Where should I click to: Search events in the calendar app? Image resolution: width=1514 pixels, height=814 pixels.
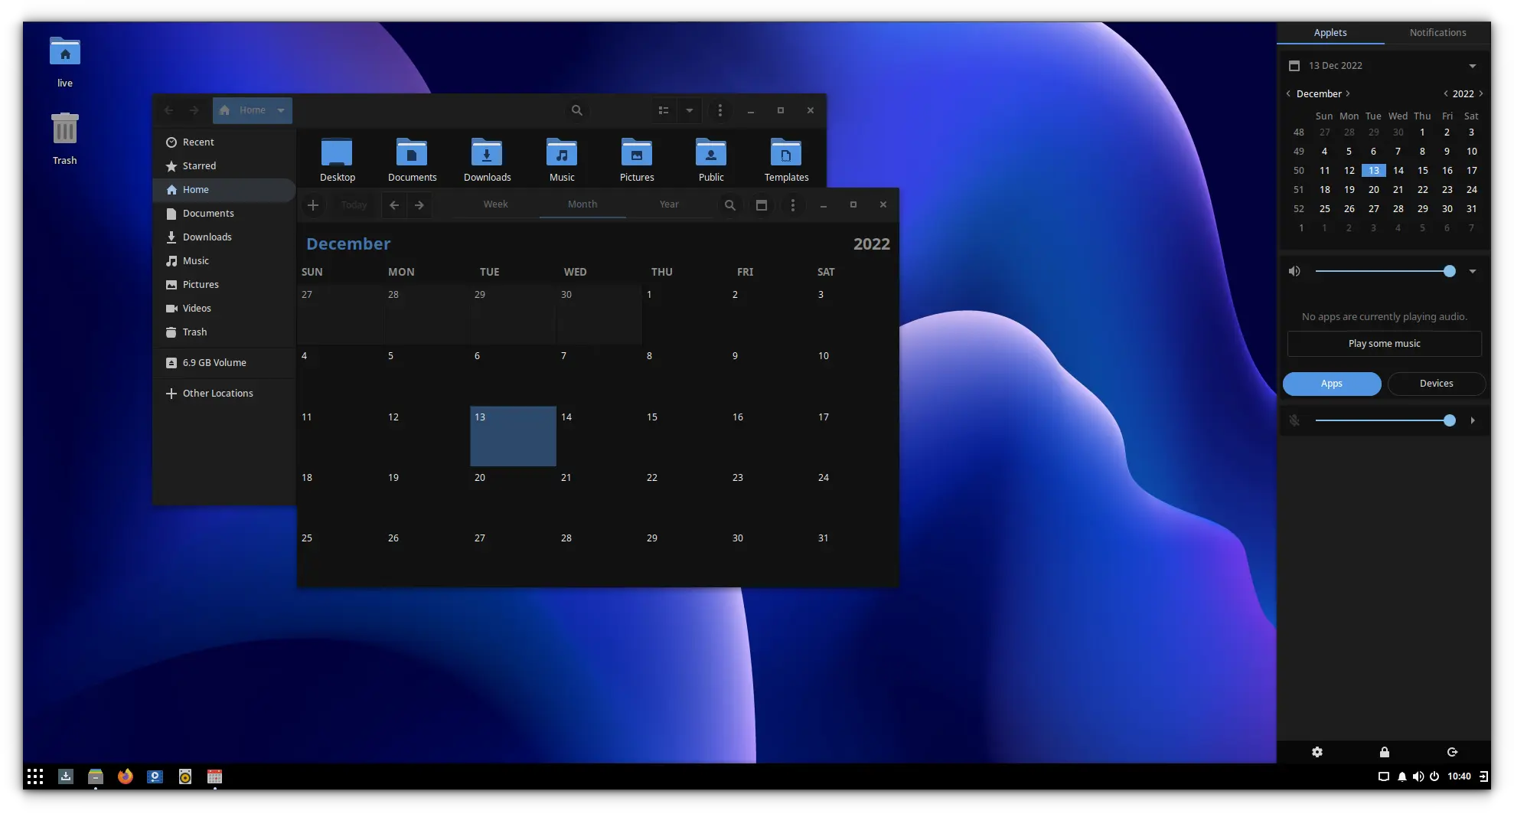click(730, 205)
